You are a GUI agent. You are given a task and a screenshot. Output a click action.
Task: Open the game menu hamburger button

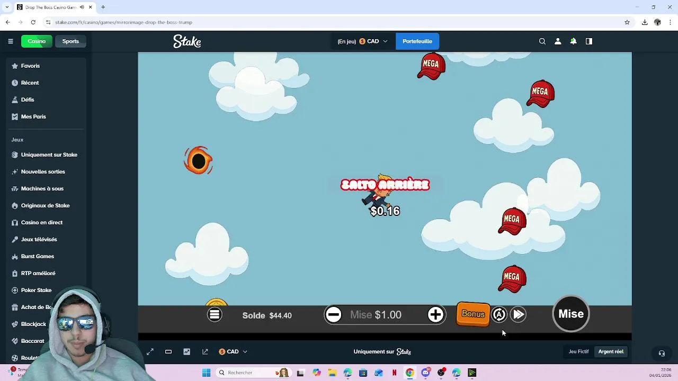(215, 315)
